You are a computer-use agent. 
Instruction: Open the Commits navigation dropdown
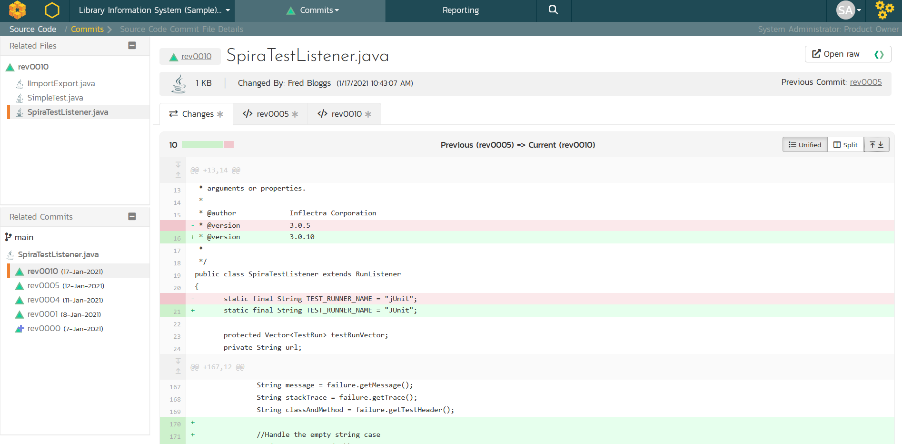coord(313,10)
